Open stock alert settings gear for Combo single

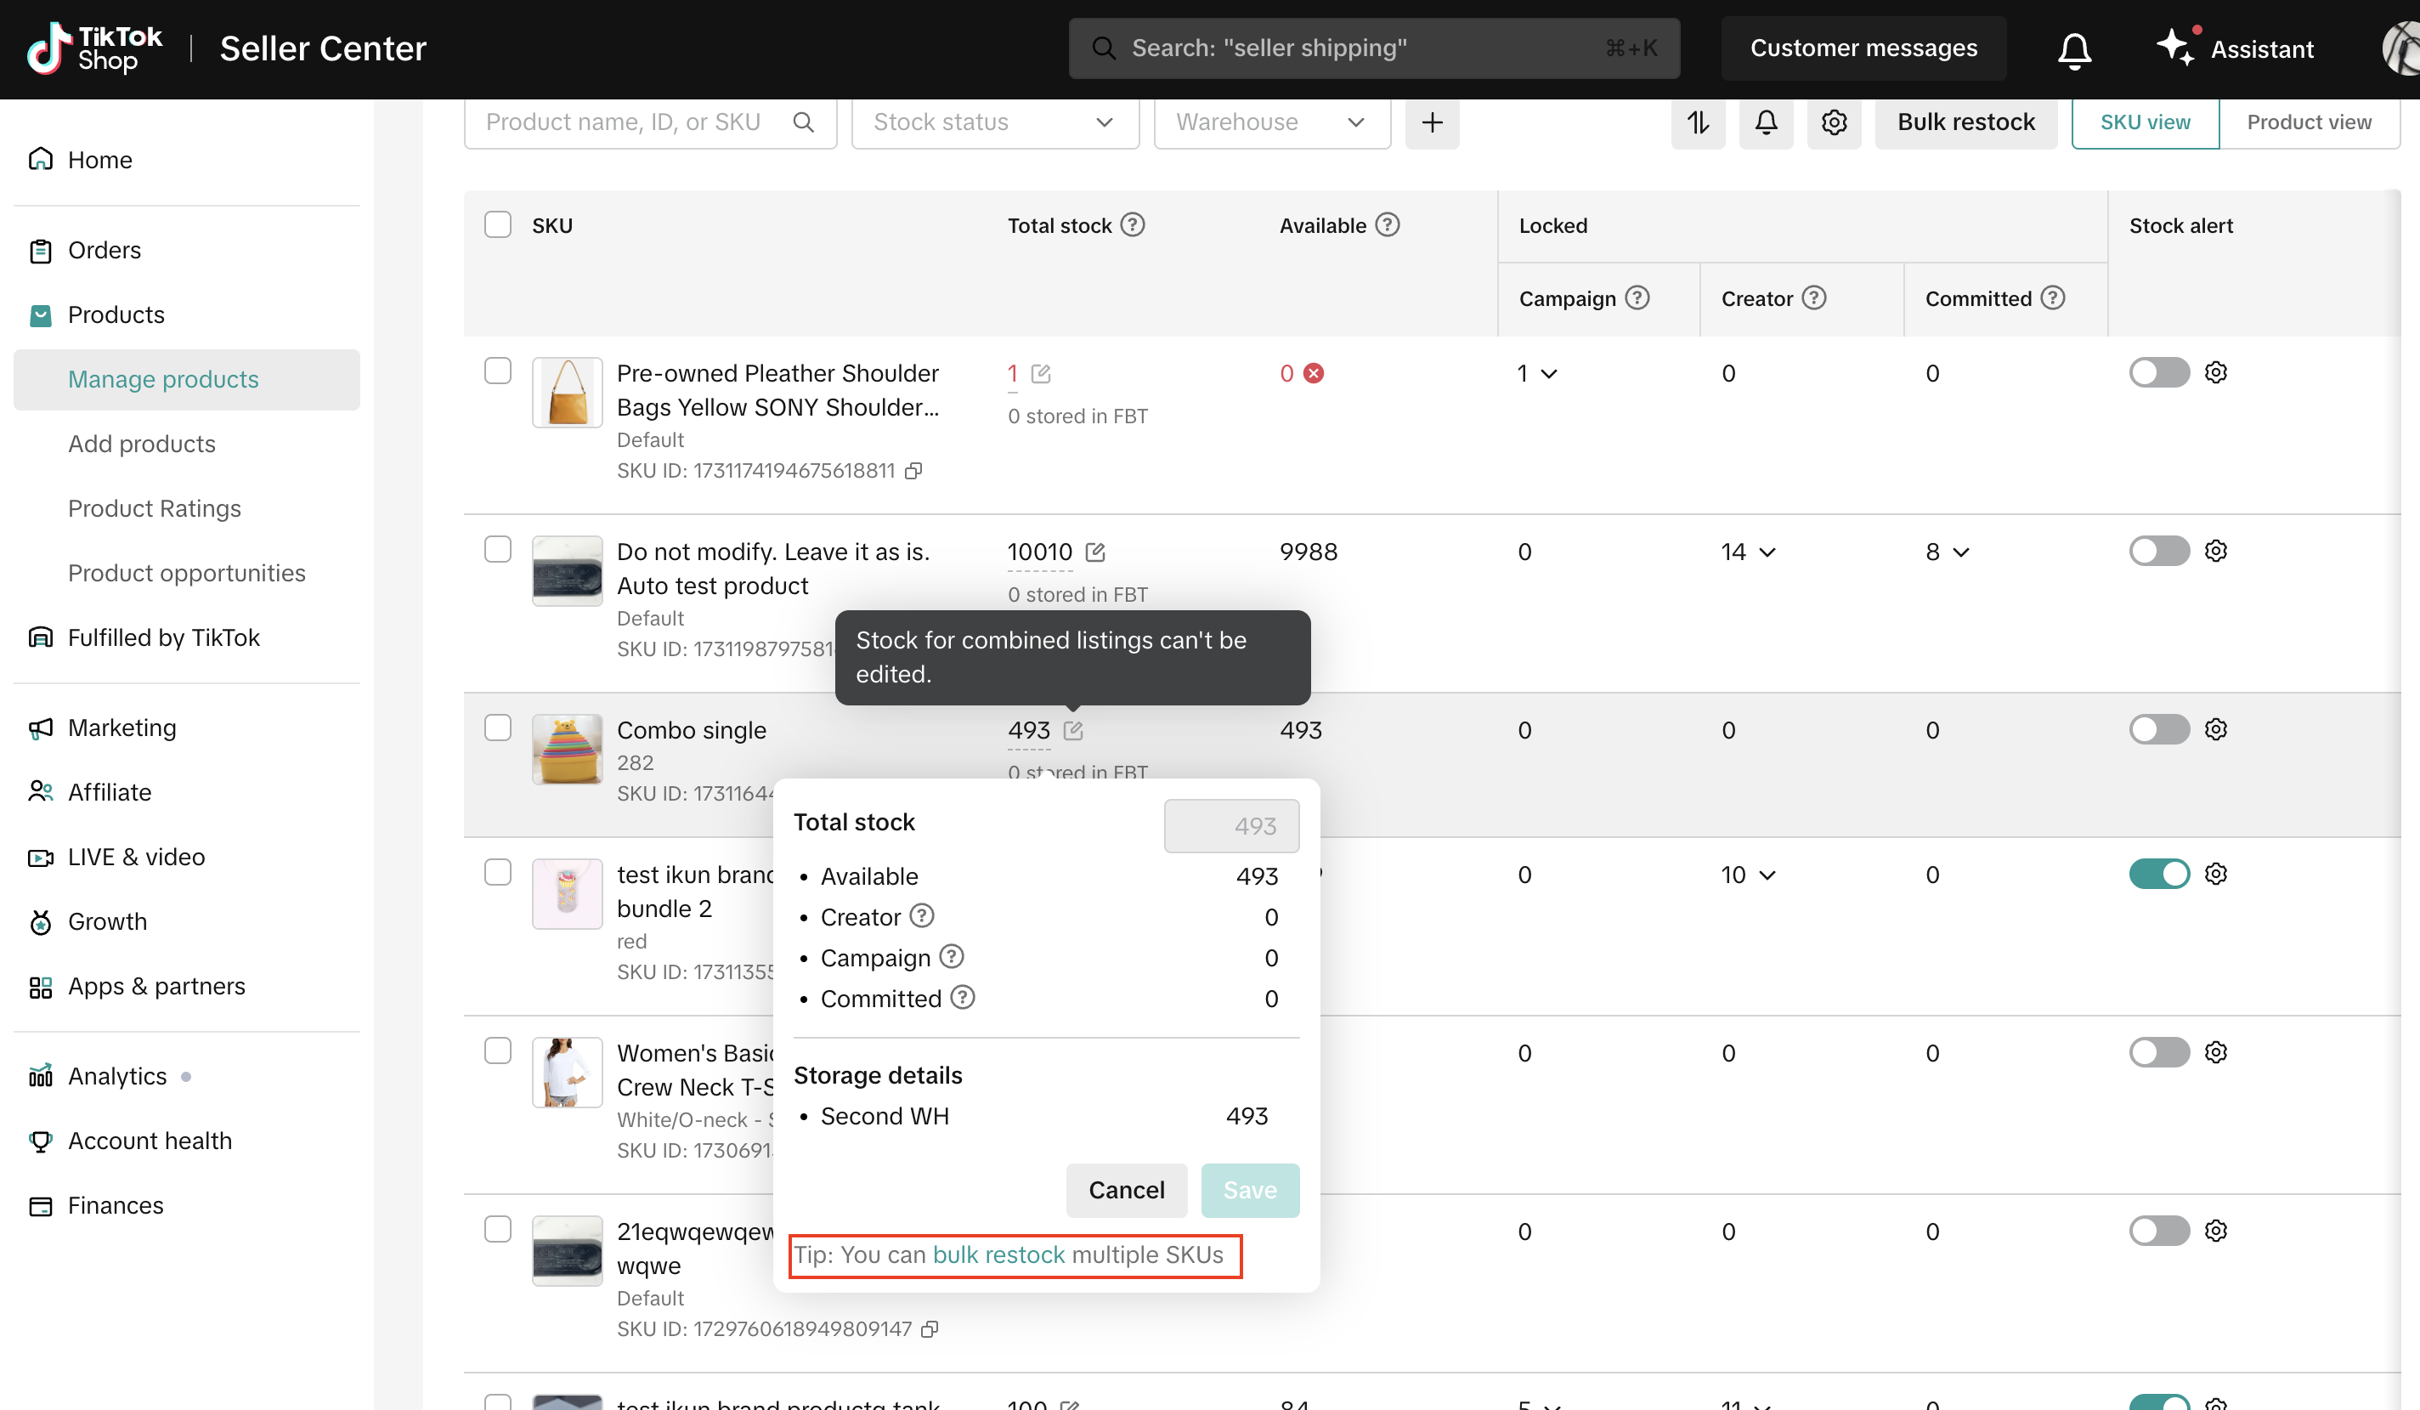coord(2214,729)
